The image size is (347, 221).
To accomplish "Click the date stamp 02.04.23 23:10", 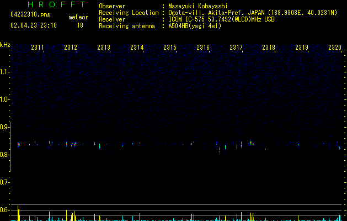I will coord(34,25).
